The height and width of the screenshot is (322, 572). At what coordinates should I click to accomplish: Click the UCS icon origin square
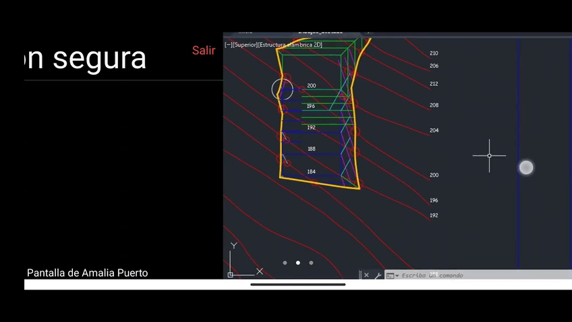point(231,274)
